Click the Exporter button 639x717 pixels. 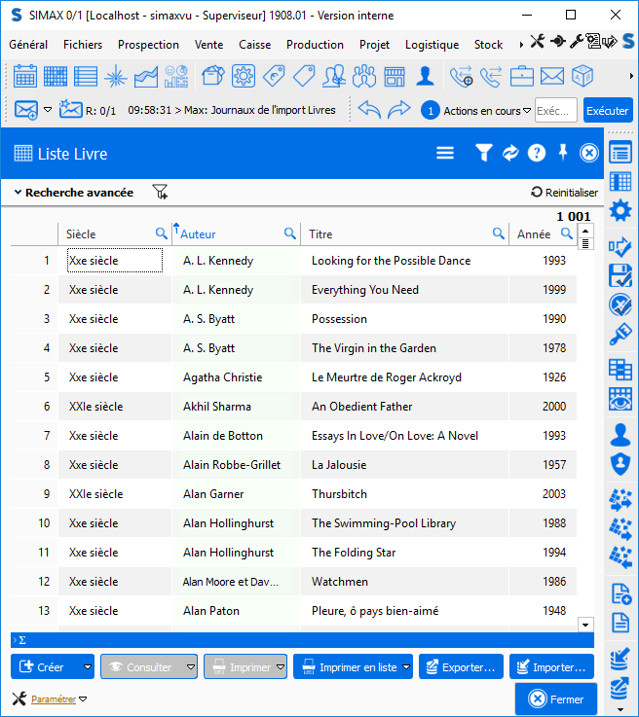click(462, 667)
